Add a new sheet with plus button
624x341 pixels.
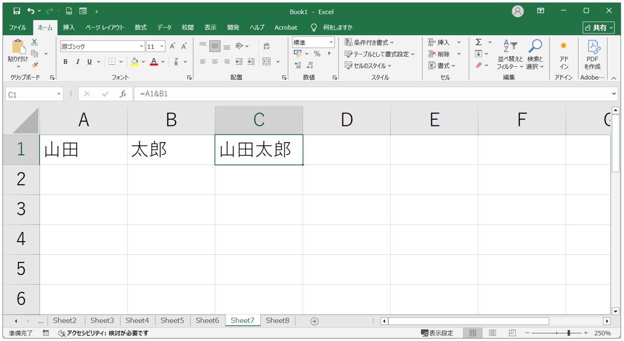(x=314, y=321)
